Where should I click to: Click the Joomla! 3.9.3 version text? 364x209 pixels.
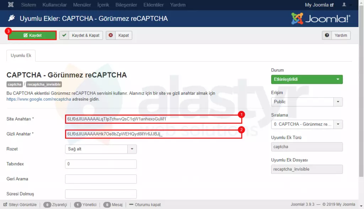tap(303, 204)
